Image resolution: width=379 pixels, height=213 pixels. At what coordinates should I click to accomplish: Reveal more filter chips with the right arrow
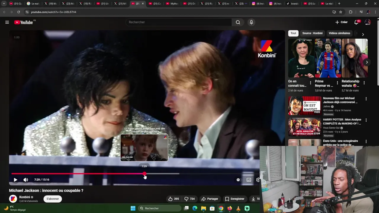pos(363,34)
